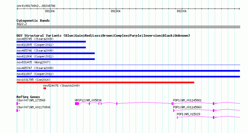Open the POP1|NM_001145860 gene label

tap(187, 107)
